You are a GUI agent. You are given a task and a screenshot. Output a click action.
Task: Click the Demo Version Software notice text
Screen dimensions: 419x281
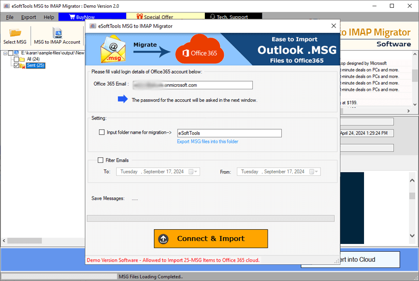point(173,260)
